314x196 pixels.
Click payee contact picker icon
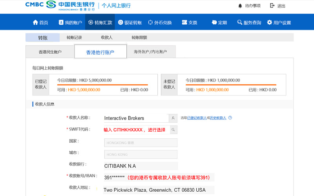point(173,118)
